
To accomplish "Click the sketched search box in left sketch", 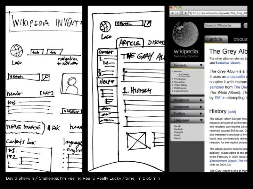I will (24, 77).
